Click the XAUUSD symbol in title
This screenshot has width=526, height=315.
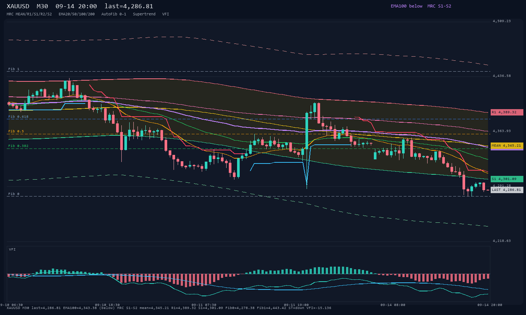pyautogui.click(x=18, y=6)
